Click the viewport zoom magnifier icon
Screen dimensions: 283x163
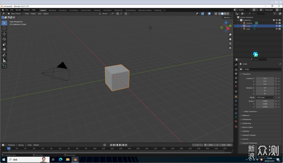pos(230,35)
